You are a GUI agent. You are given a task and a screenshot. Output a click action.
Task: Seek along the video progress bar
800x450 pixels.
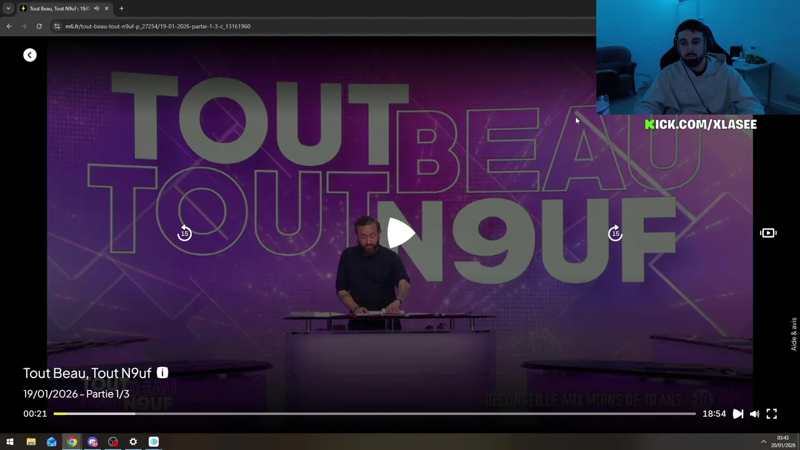(x=374, y=414)
